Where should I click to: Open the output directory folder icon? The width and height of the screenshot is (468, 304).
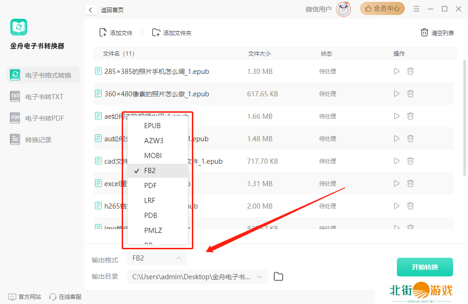278,276
